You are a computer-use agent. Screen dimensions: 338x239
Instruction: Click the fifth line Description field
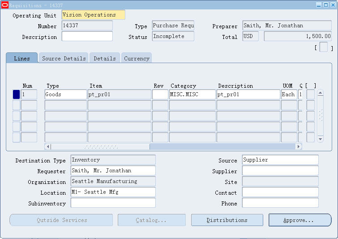(x=248, y=137)
